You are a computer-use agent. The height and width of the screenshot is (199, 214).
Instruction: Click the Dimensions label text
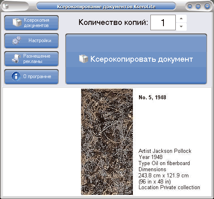click(152, 169)
